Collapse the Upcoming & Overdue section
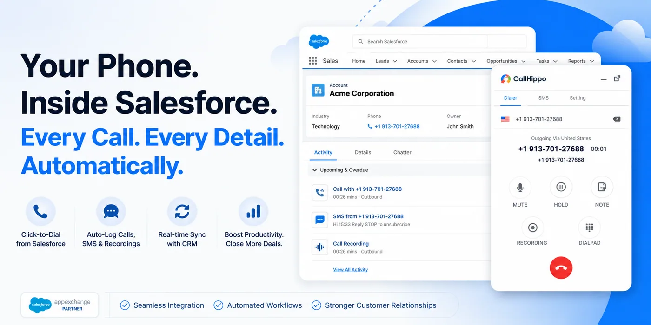This screenshot has height=325, width=651. 315,170
